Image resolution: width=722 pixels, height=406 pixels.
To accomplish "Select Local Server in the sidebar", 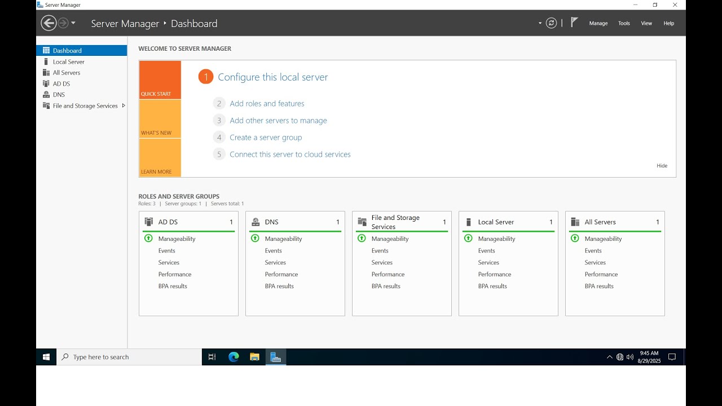I will (82, 61).
